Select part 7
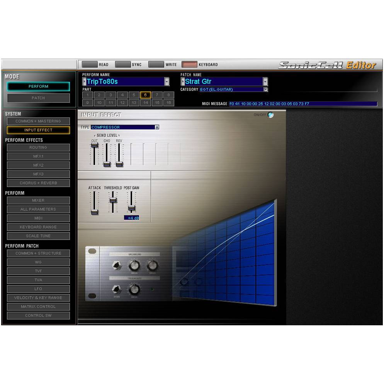The height and width of the screenshot is (384, 384). click(x=157, y=95)
